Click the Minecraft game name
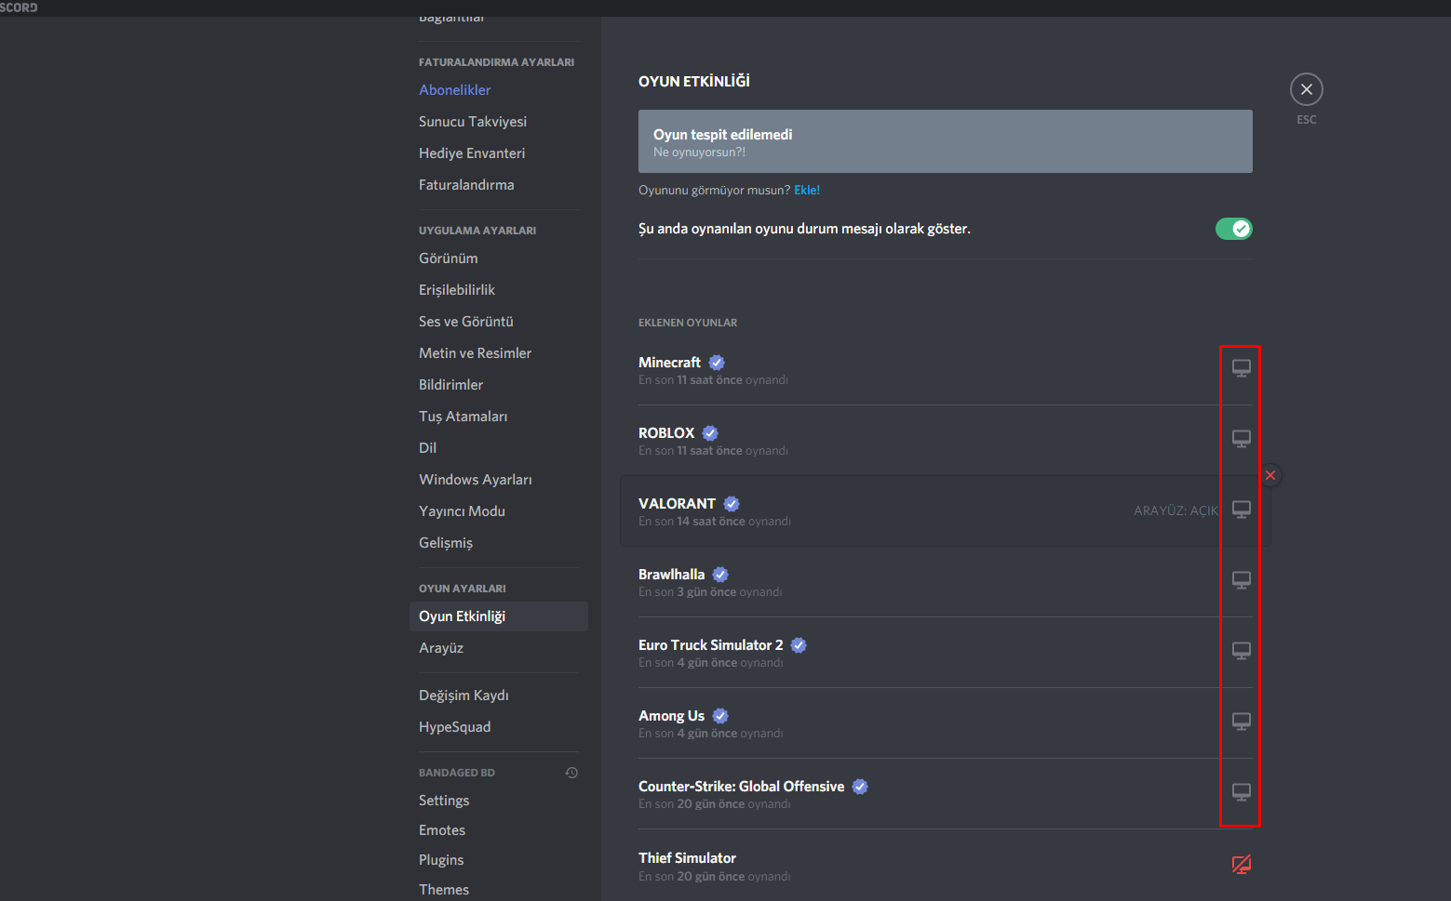 point(669,363)
